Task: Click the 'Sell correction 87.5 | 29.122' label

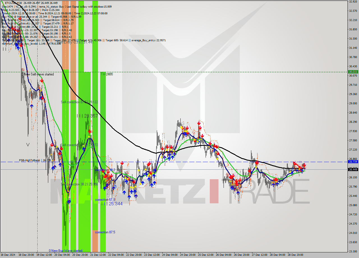Action: click(79, 102)
